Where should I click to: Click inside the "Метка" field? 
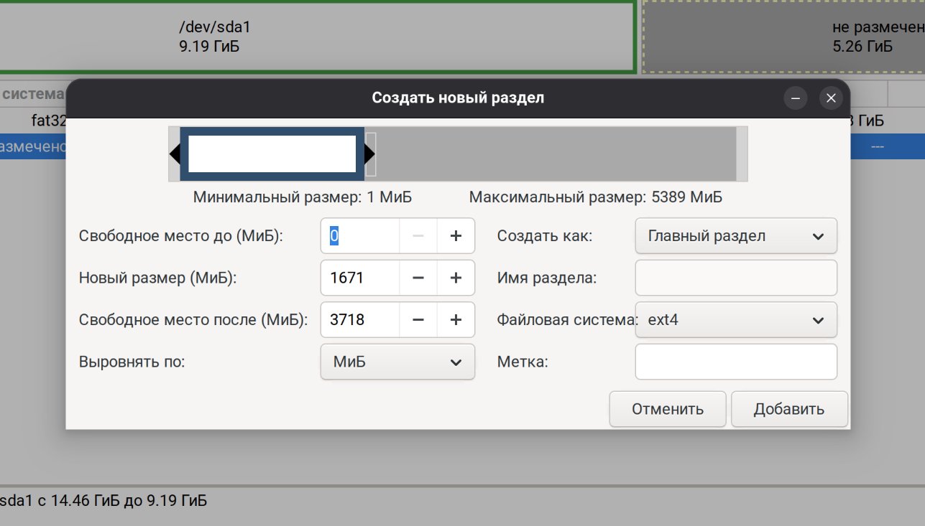coord(735,362)
